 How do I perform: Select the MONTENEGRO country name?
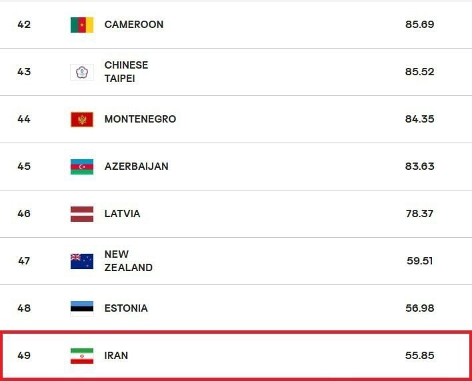[x=140, y=119]
